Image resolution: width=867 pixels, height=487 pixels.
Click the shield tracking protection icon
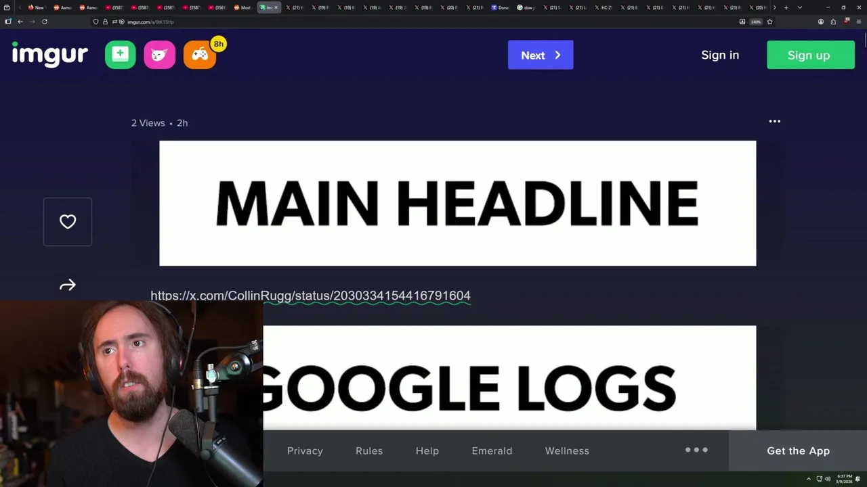pyautogui.click(x=96, y=22)
